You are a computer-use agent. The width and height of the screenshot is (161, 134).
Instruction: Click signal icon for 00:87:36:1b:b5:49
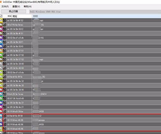4,98
